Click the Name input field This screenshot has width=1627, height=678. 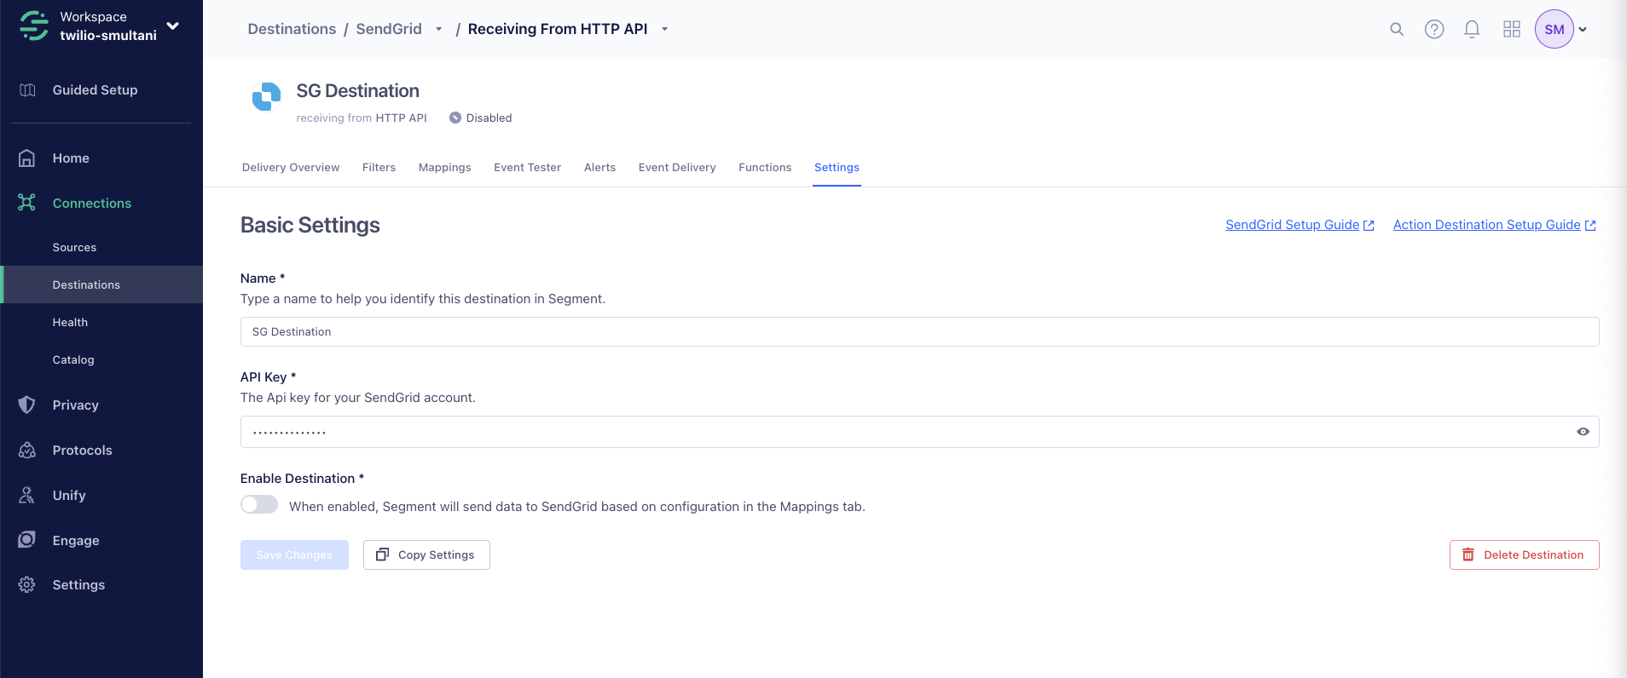pos(919,332)
